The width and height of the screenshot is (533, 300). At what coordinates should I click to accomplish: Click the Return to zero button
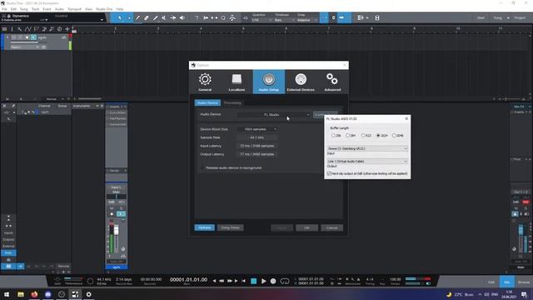click(x=243, y=281)
